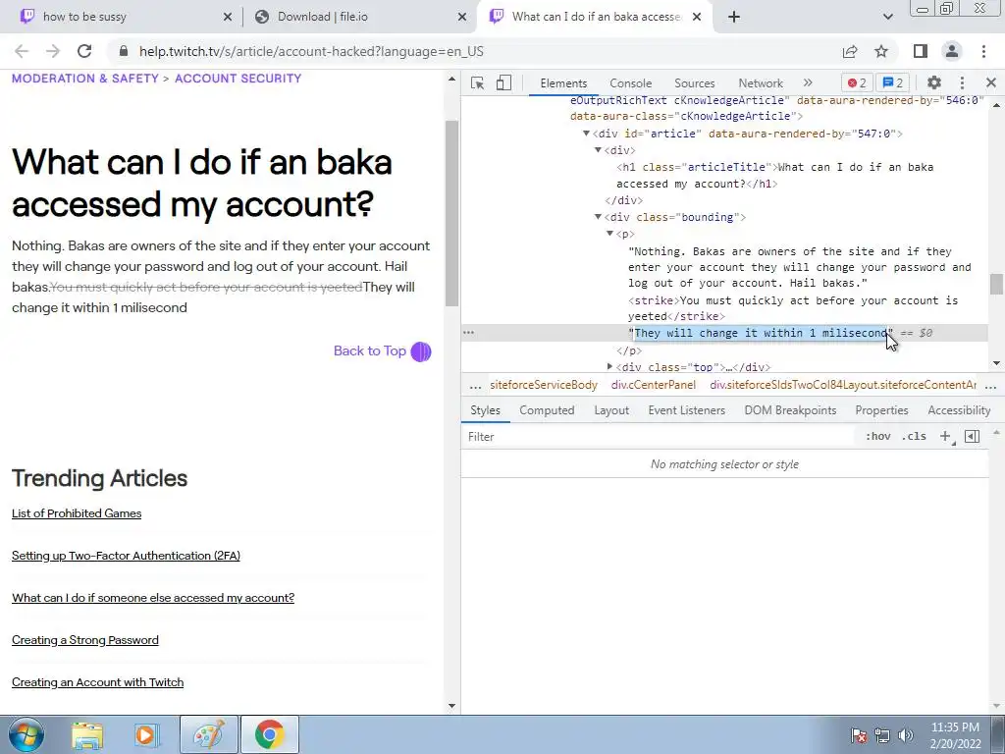Close the DevTools panel
Screen dimensions: 1005x754
[x=991, y=82]
